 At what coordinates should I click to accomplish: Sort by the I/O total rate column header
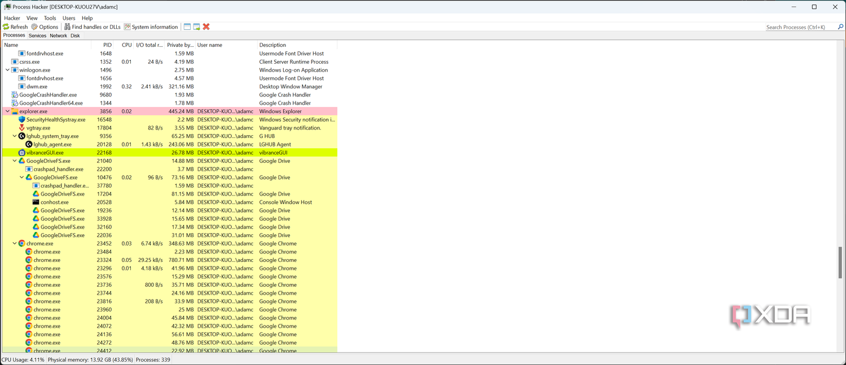point(149,45)
